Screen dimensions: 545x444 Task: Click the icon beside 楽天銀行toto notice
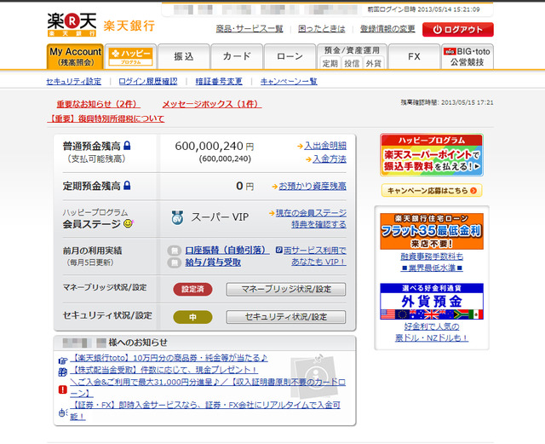(62, 360)
